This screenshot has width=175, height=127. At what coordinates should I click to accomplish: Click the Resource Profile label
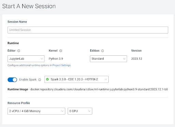[19, 103]
